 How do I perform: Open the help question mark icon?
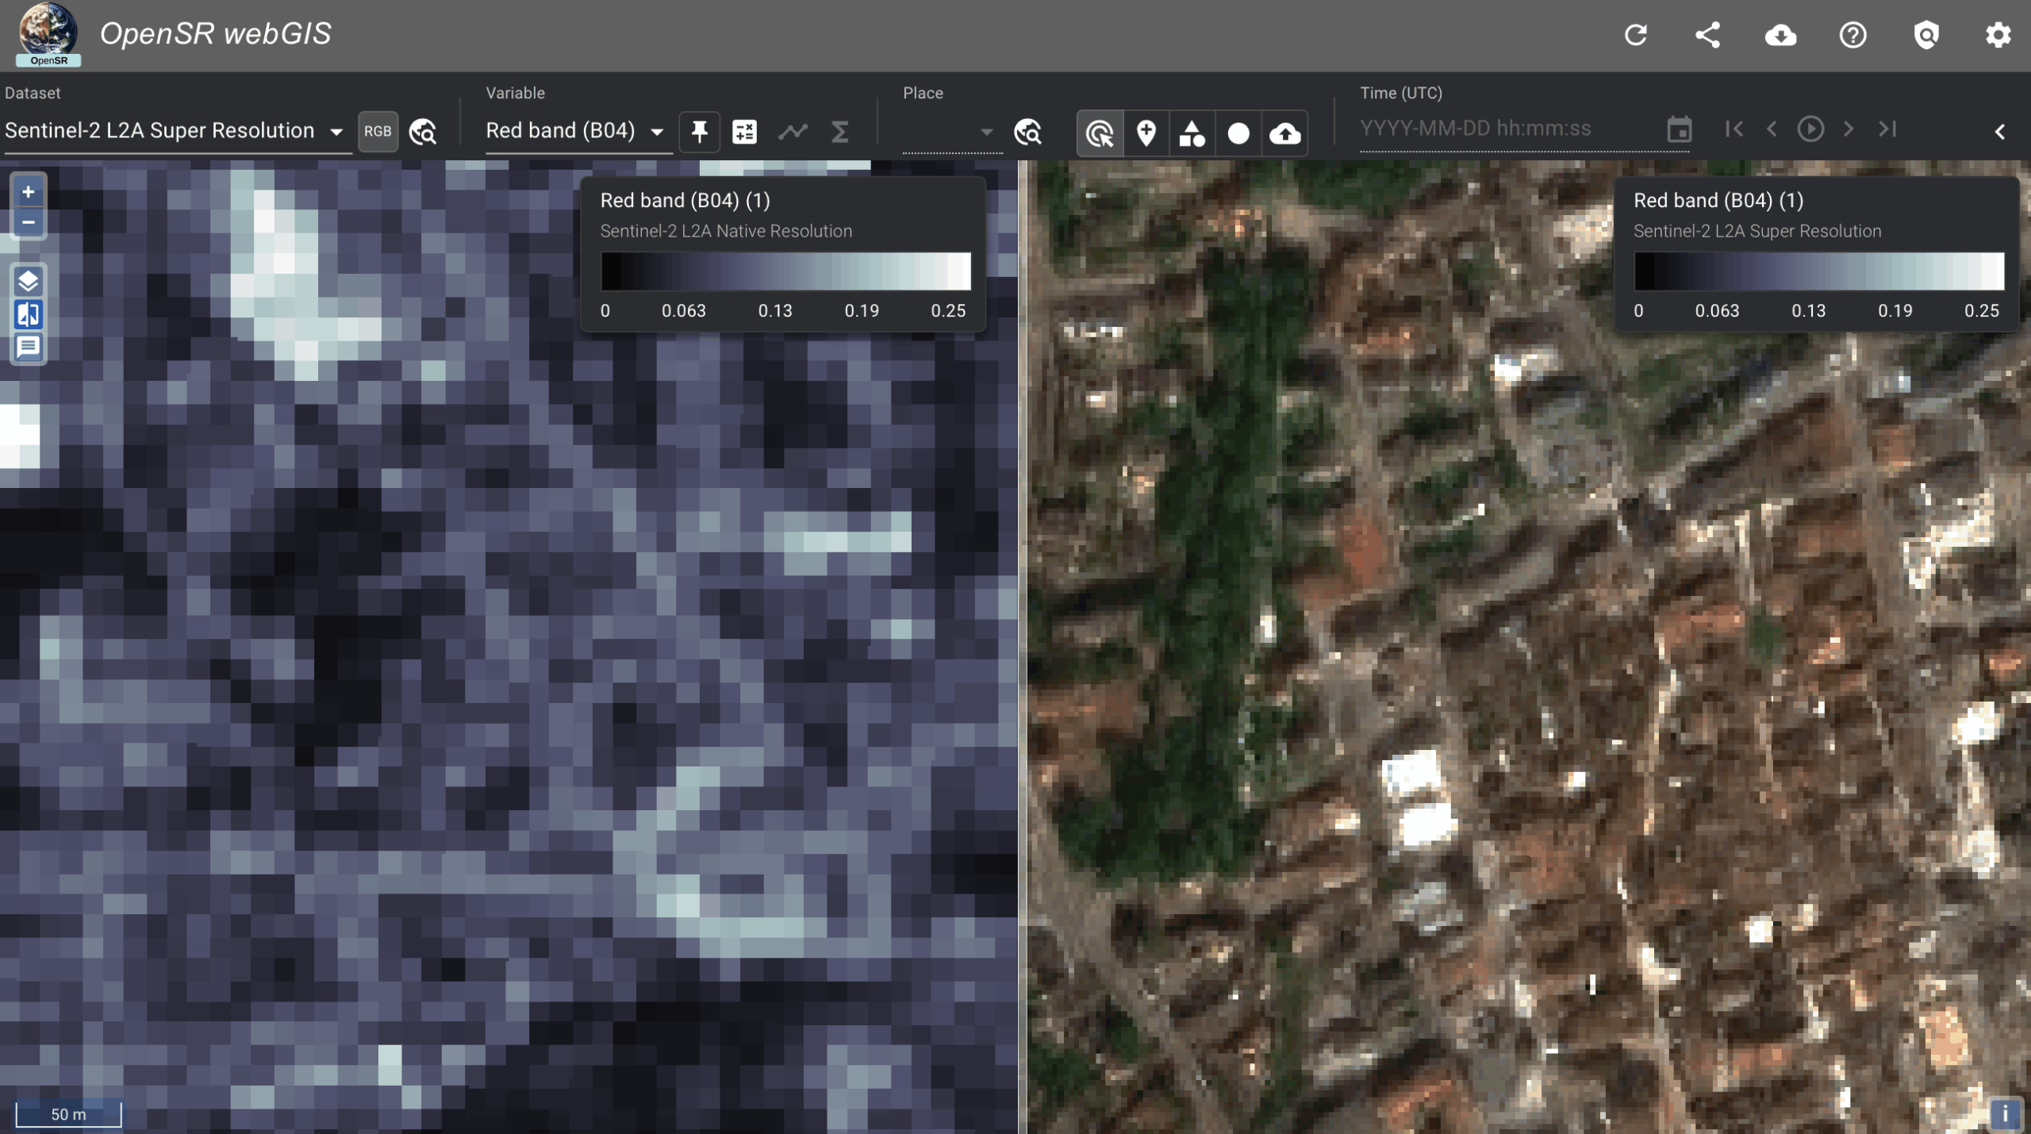1852,35
